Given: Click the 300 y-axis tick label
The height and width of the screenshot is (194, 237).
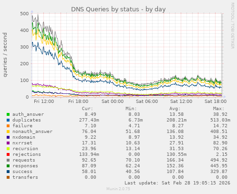Looking at the screenshot, I should point(24,47).
